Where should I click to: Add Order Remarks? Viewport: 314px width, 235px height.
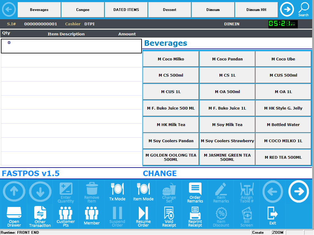coord(195,192)
